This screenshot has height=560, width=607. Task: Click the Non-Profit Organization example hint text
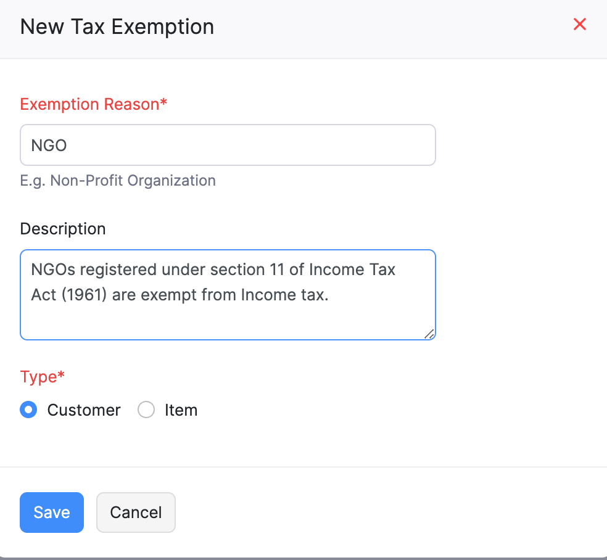tap(117, 180)
